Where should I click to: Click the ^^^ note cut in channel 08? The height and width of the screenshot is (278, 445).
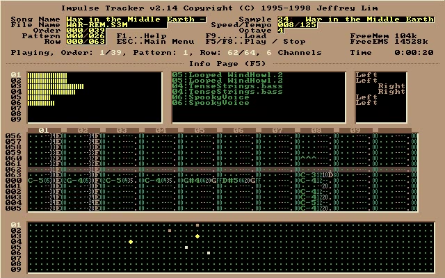[x=308, y=158]
